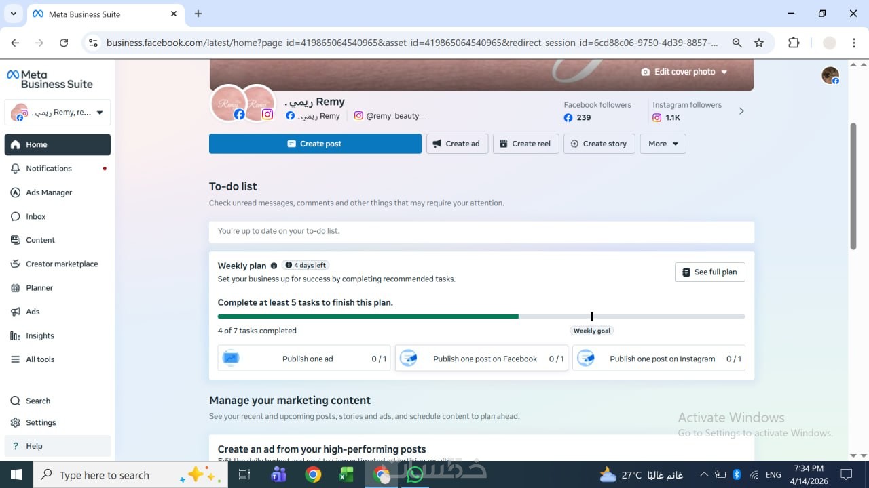The image size is (869, 488).
Task: Open Content section in sidebar
Action: (58, 240)
